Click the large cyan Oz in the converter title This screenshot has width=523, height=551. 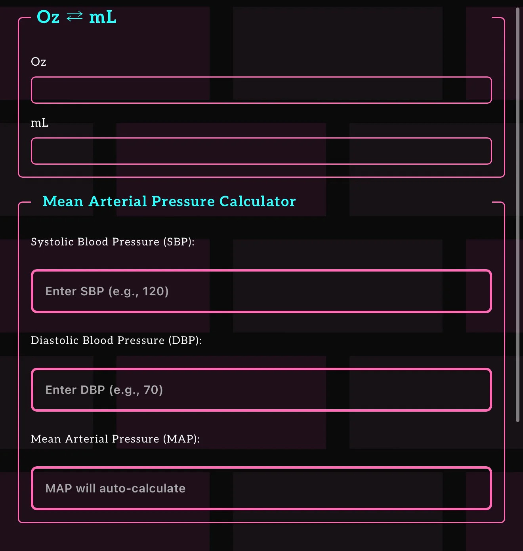(x=48, y=17)
